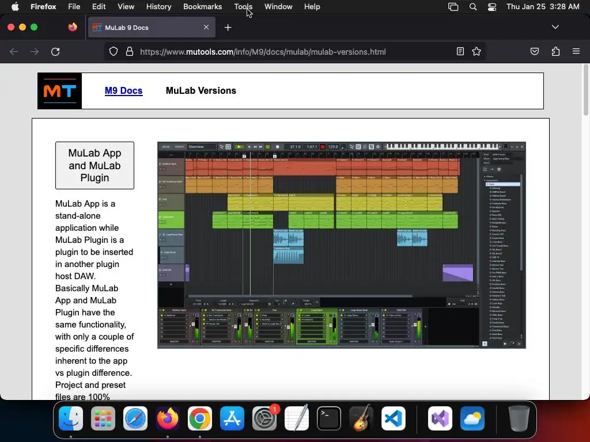Go forward one page
Viewport: 590px width, 442px height.
(35, 52)
